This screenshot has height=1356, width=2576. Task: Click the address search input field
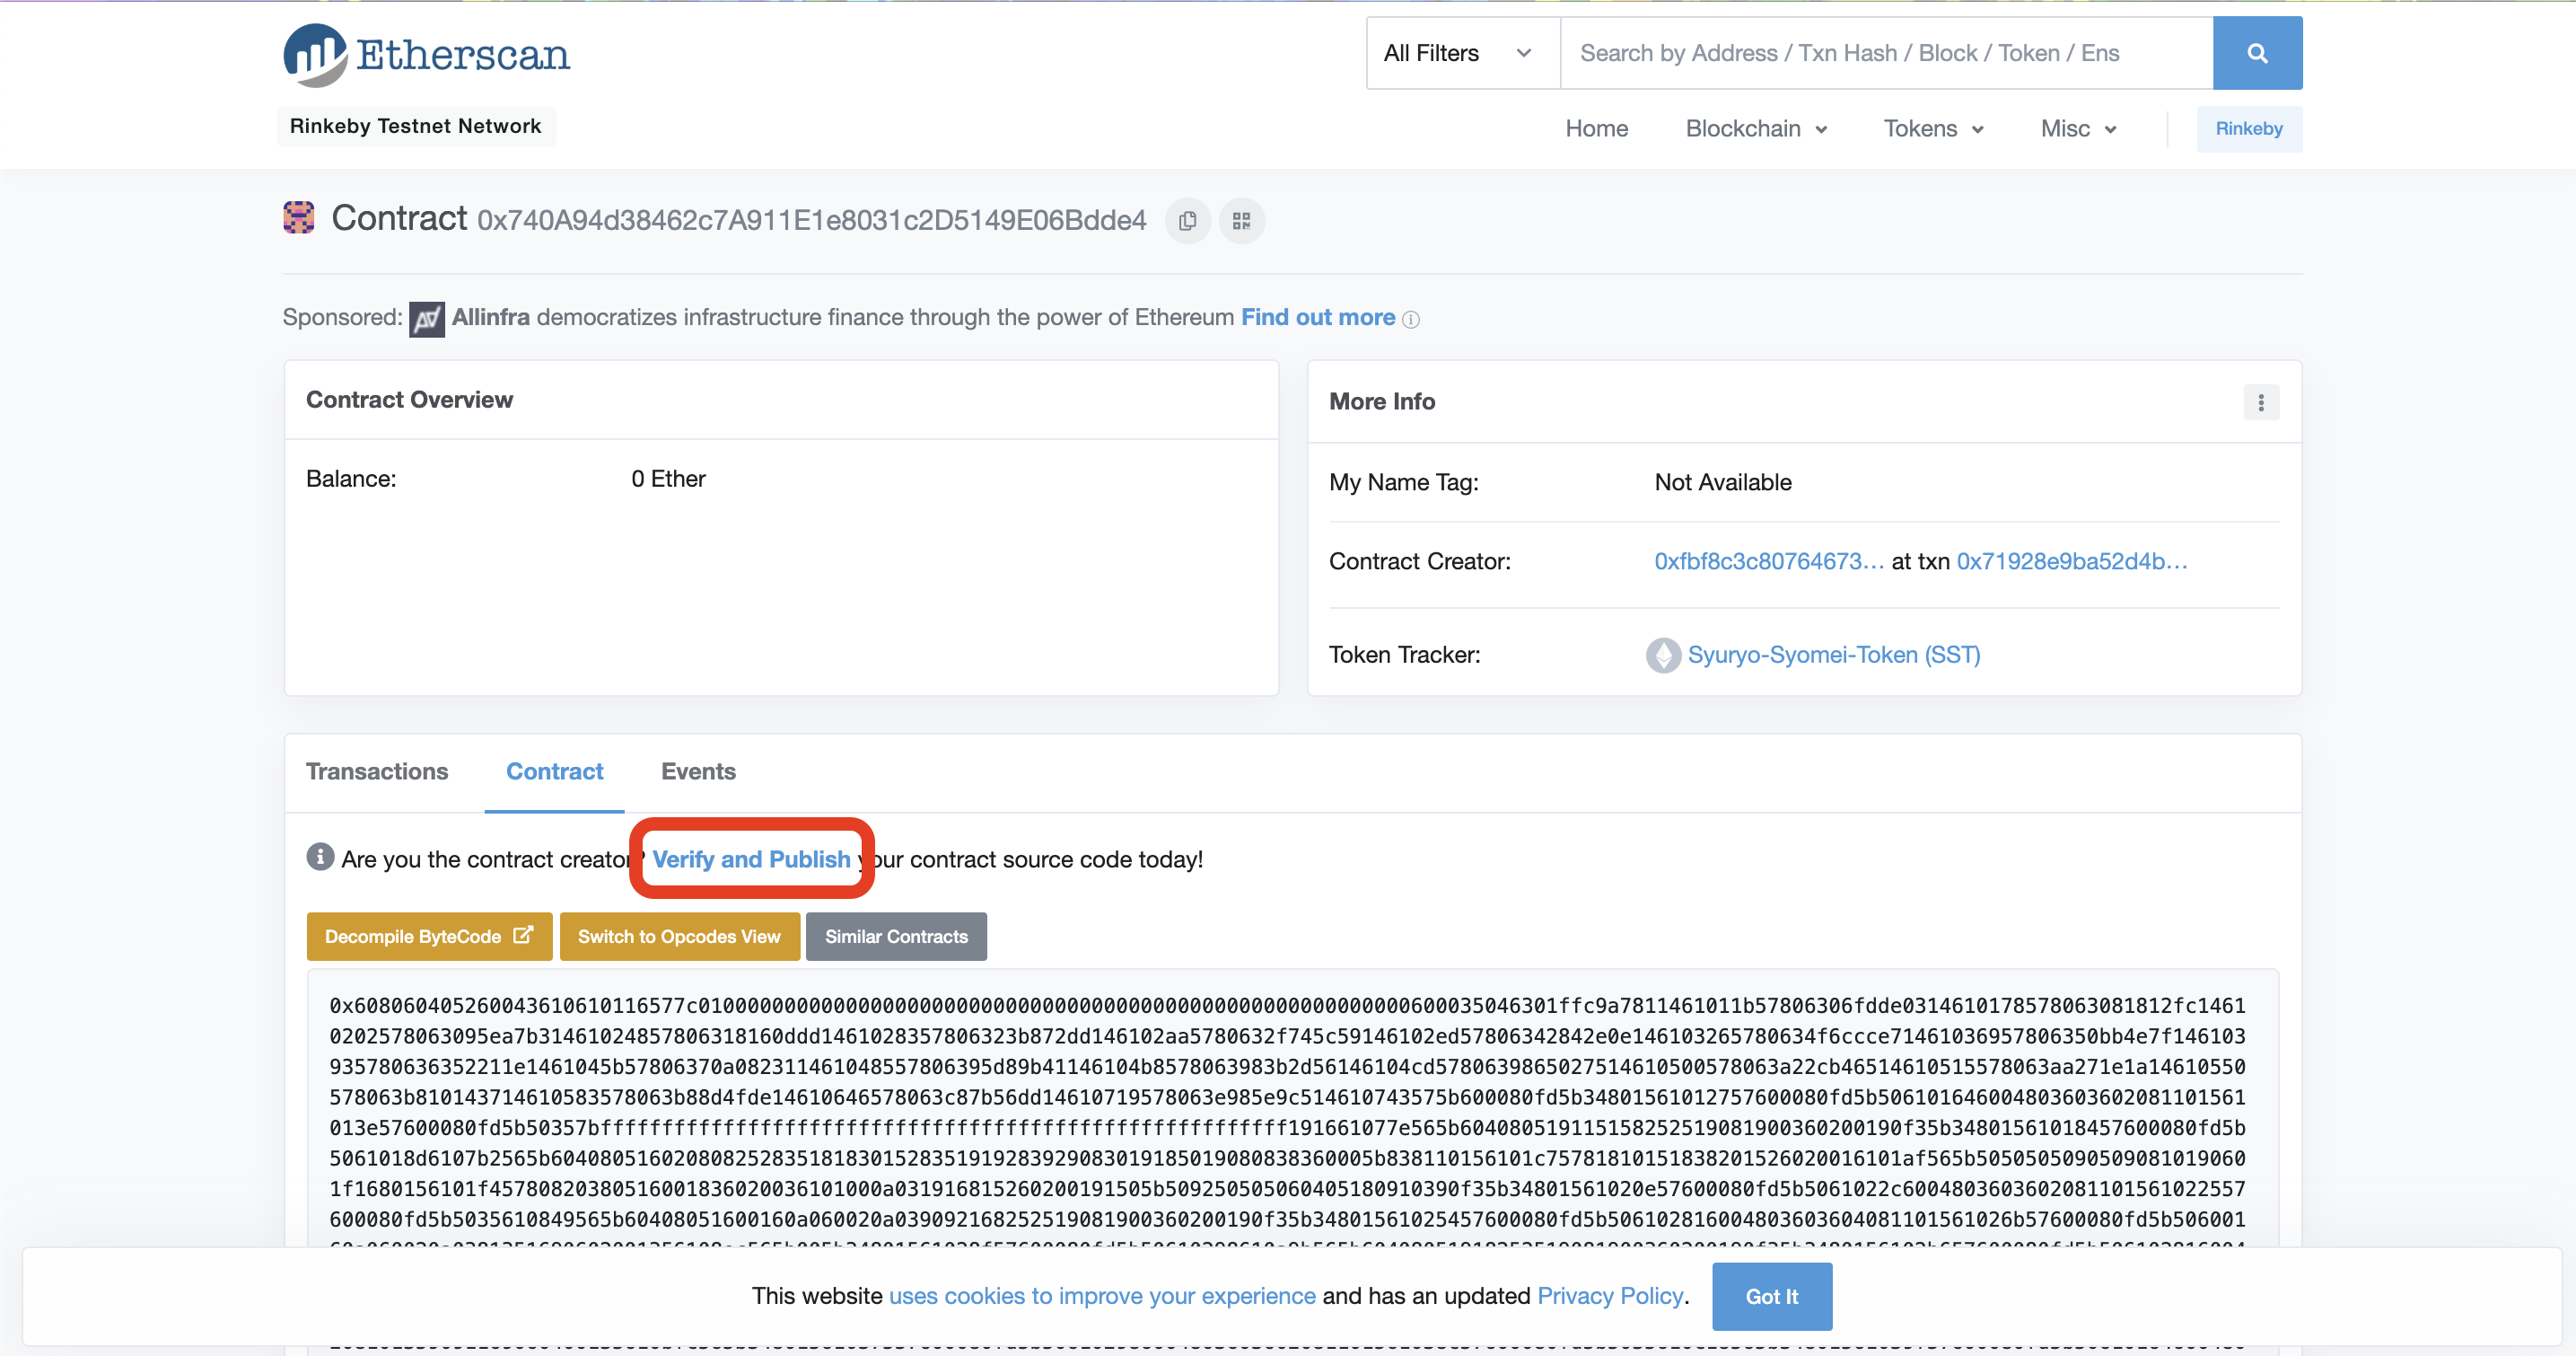pos(1885,53)
